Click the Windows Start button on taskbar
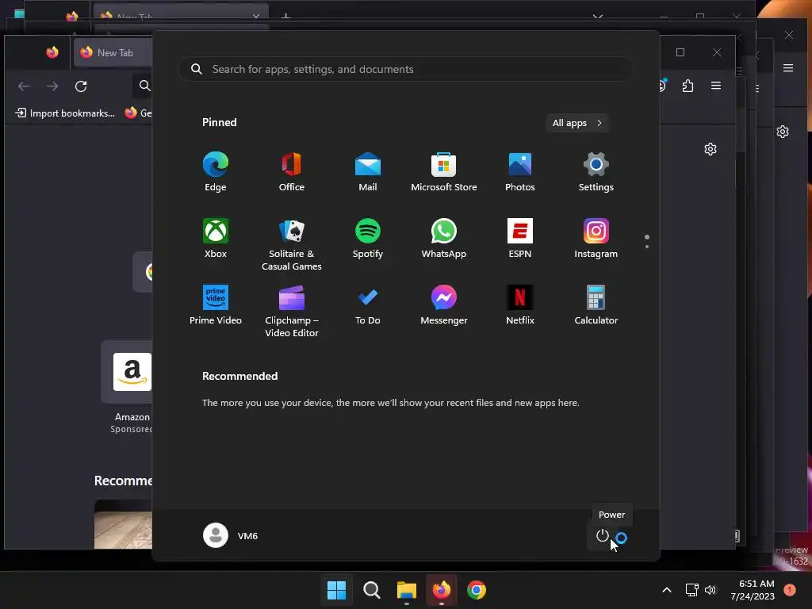This screenshot has height=609, width=812. coord(336,590)
